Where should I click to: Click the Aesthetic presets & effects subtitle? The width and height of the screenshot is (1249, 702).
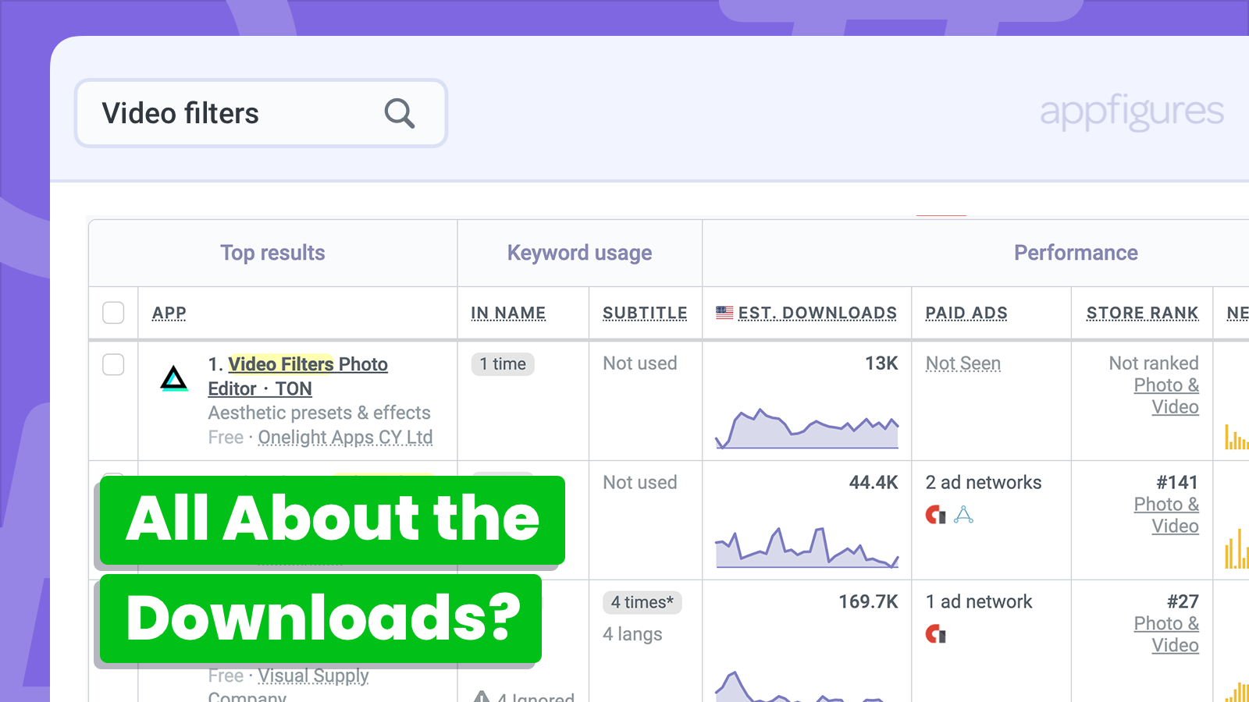coord(319,413)
